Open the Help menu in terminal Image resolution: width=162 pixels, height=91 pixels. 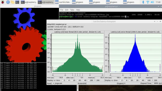pos(78,10)
